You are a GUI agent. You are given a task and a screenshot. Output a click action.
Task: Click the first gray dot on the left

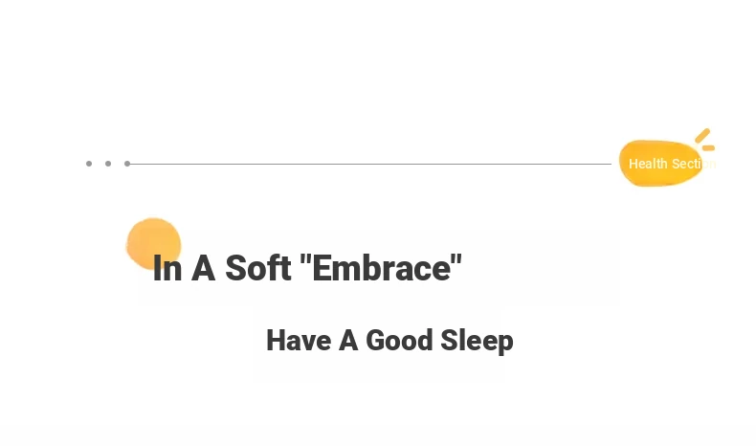[x=89, y=164]
